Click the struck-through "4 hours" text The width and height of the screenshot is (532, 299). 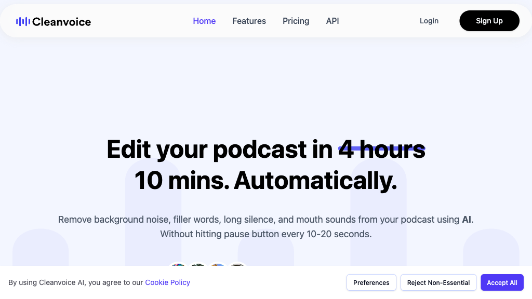point(382,149)
